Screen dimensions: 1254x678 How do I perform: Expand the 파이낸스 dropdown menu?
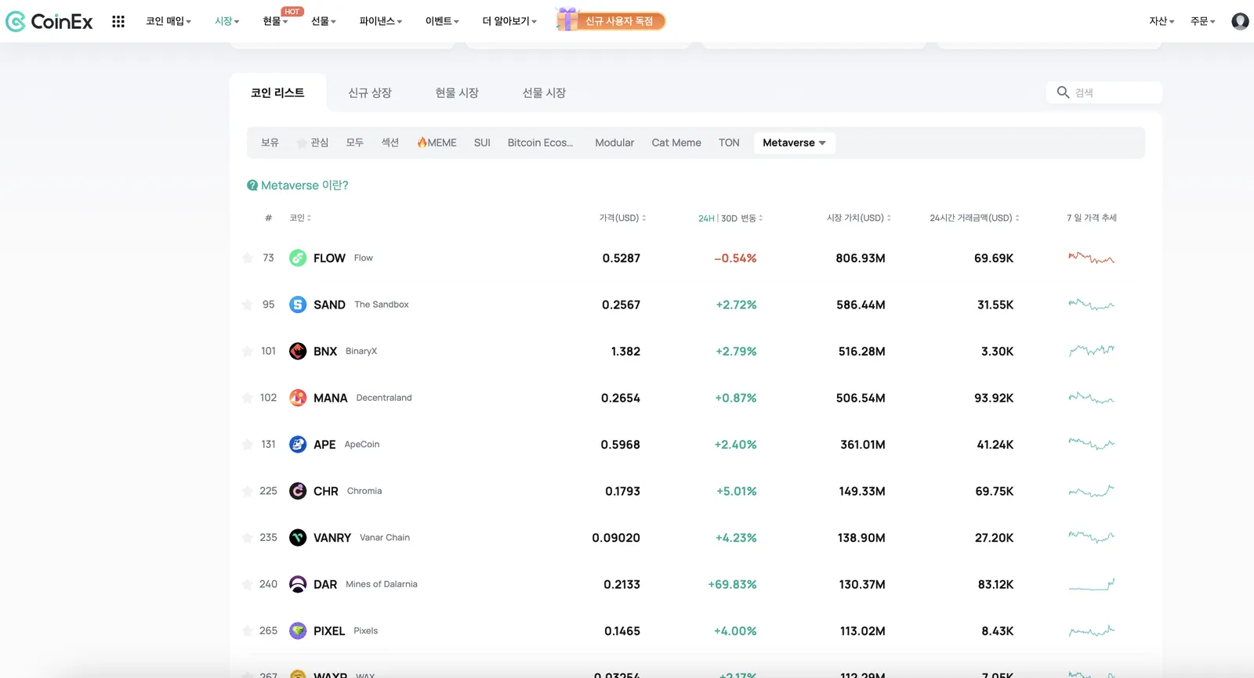click(x=381, y=21)
